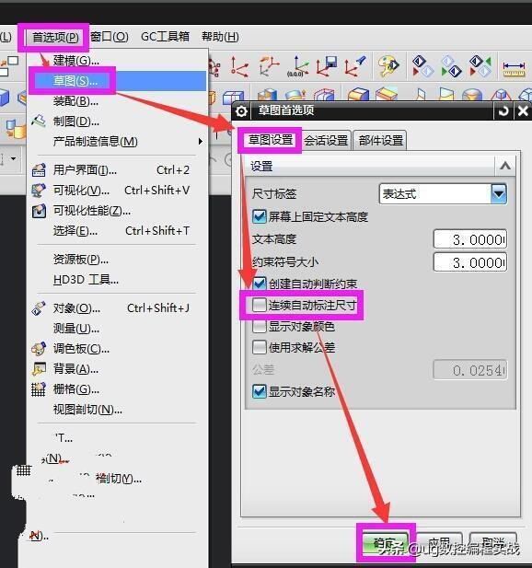Switch to the 会话设置 tab
Viewport: 532px width, 568px height.
326,140
